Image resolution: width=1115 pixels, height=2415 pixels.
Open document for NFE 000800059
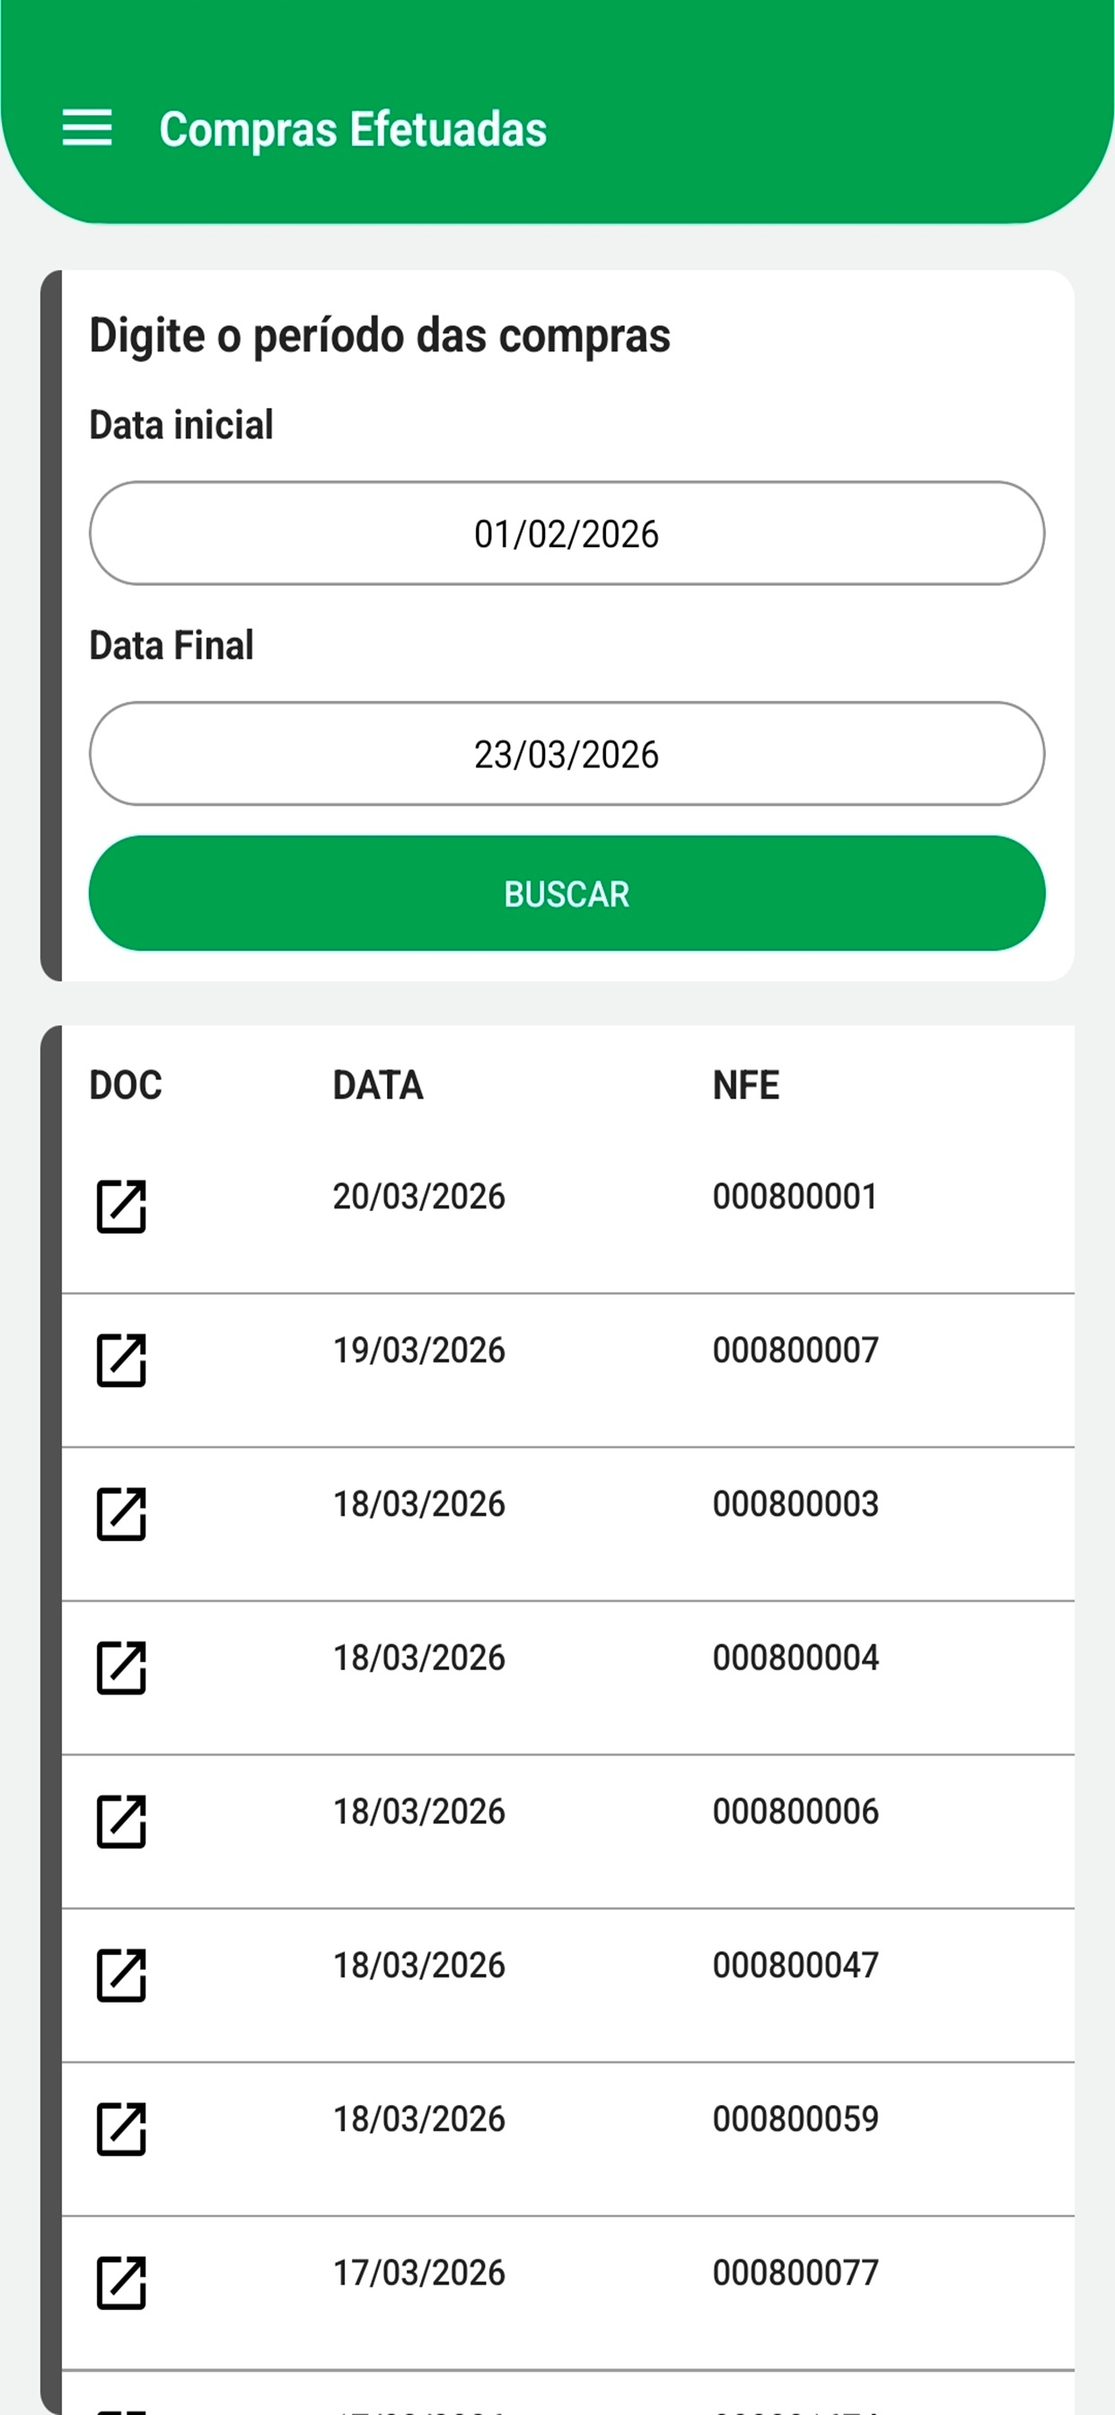pos(122,2129)
